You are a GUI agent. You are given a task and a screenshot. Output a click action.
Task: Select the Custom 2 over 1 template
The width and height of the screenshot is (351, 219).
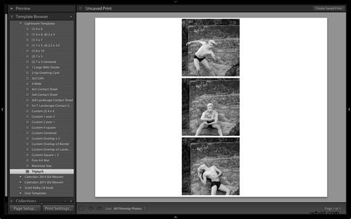coord(42,122)
